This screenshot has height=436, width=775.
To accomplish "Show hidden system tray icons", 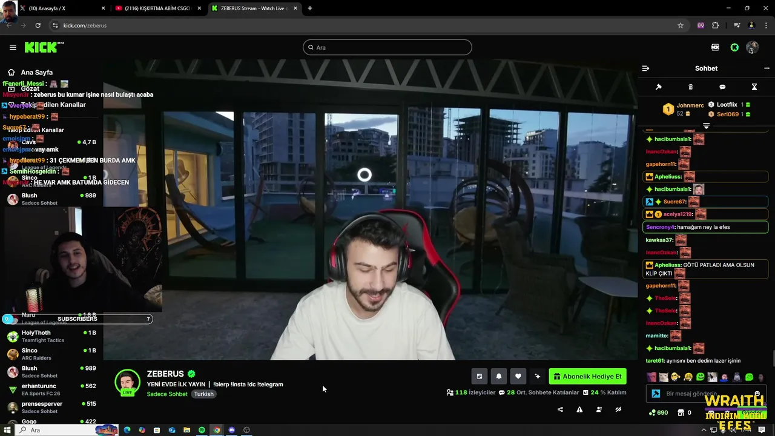I will point(704,430).
